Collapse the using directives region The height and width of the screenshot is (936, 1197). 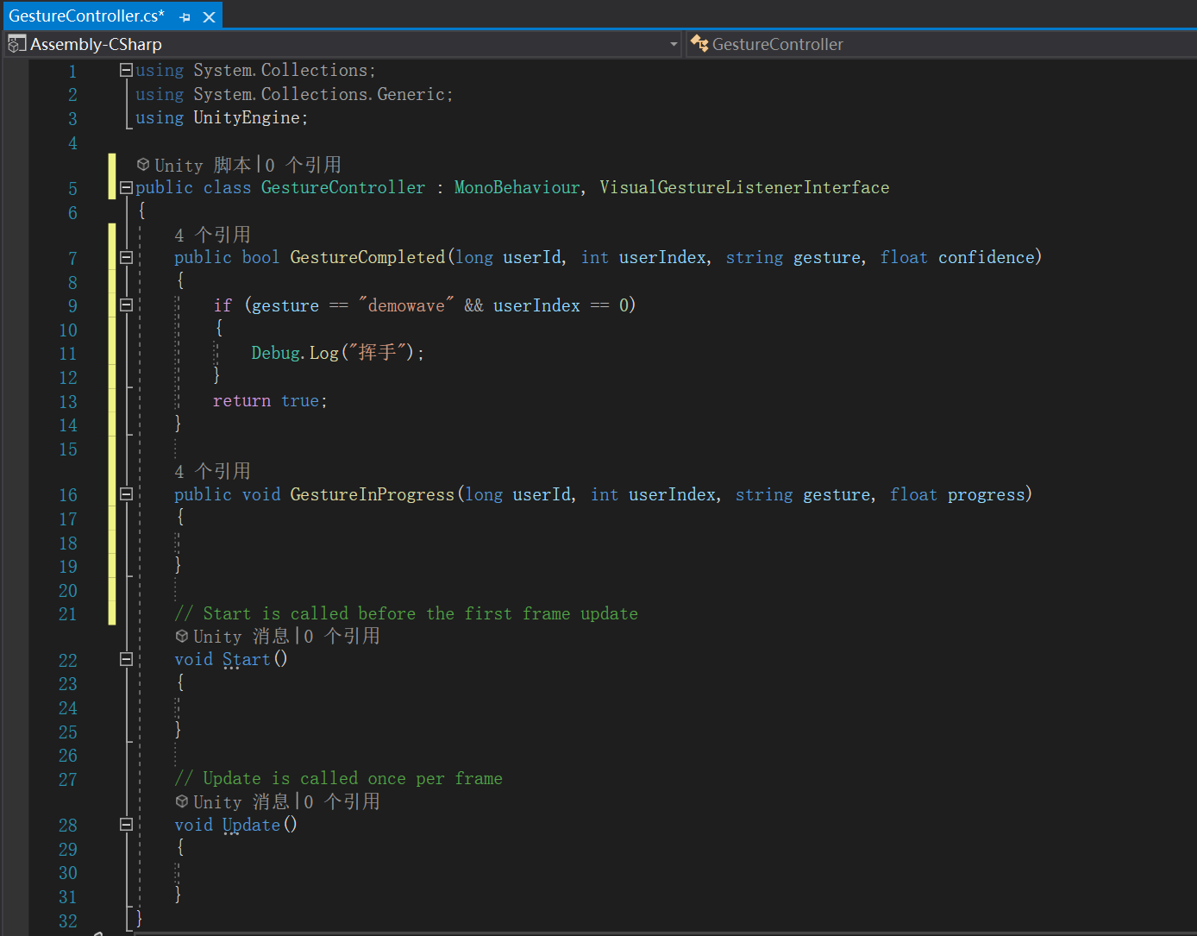pyautogui.click(x=125, y=70)
